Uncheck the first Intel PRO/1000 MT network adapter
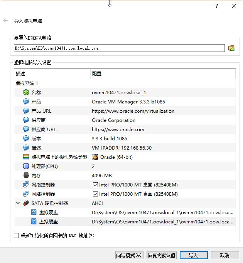 pyautogui.click(x=95, y=185)
